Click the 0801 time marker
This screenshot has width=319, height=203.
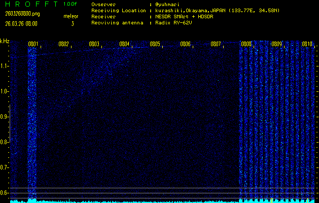point(33,44)
